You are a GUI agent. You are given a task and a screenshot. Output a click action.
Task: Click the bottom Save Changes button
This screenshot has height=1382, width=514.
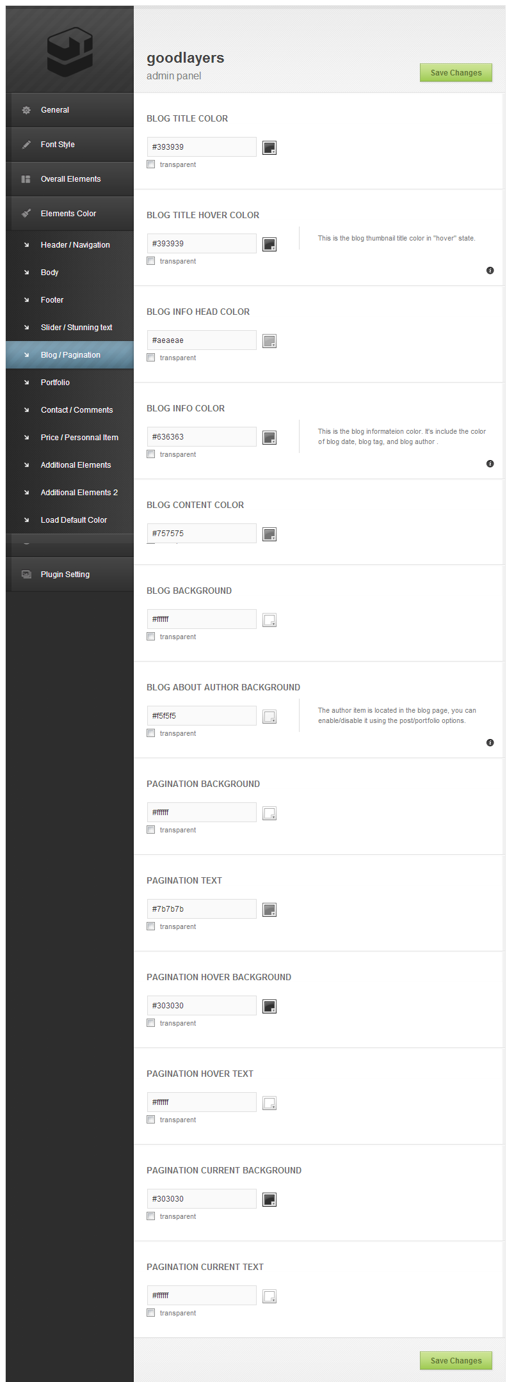coord(456,1361)
